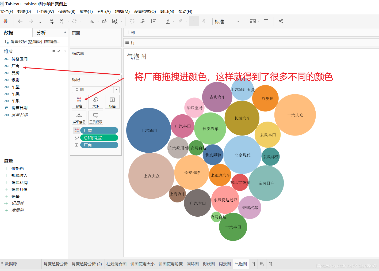Click the duplicate worksheet icon
Viewport: 379px width, 271px height.
(x=105, y=21)
